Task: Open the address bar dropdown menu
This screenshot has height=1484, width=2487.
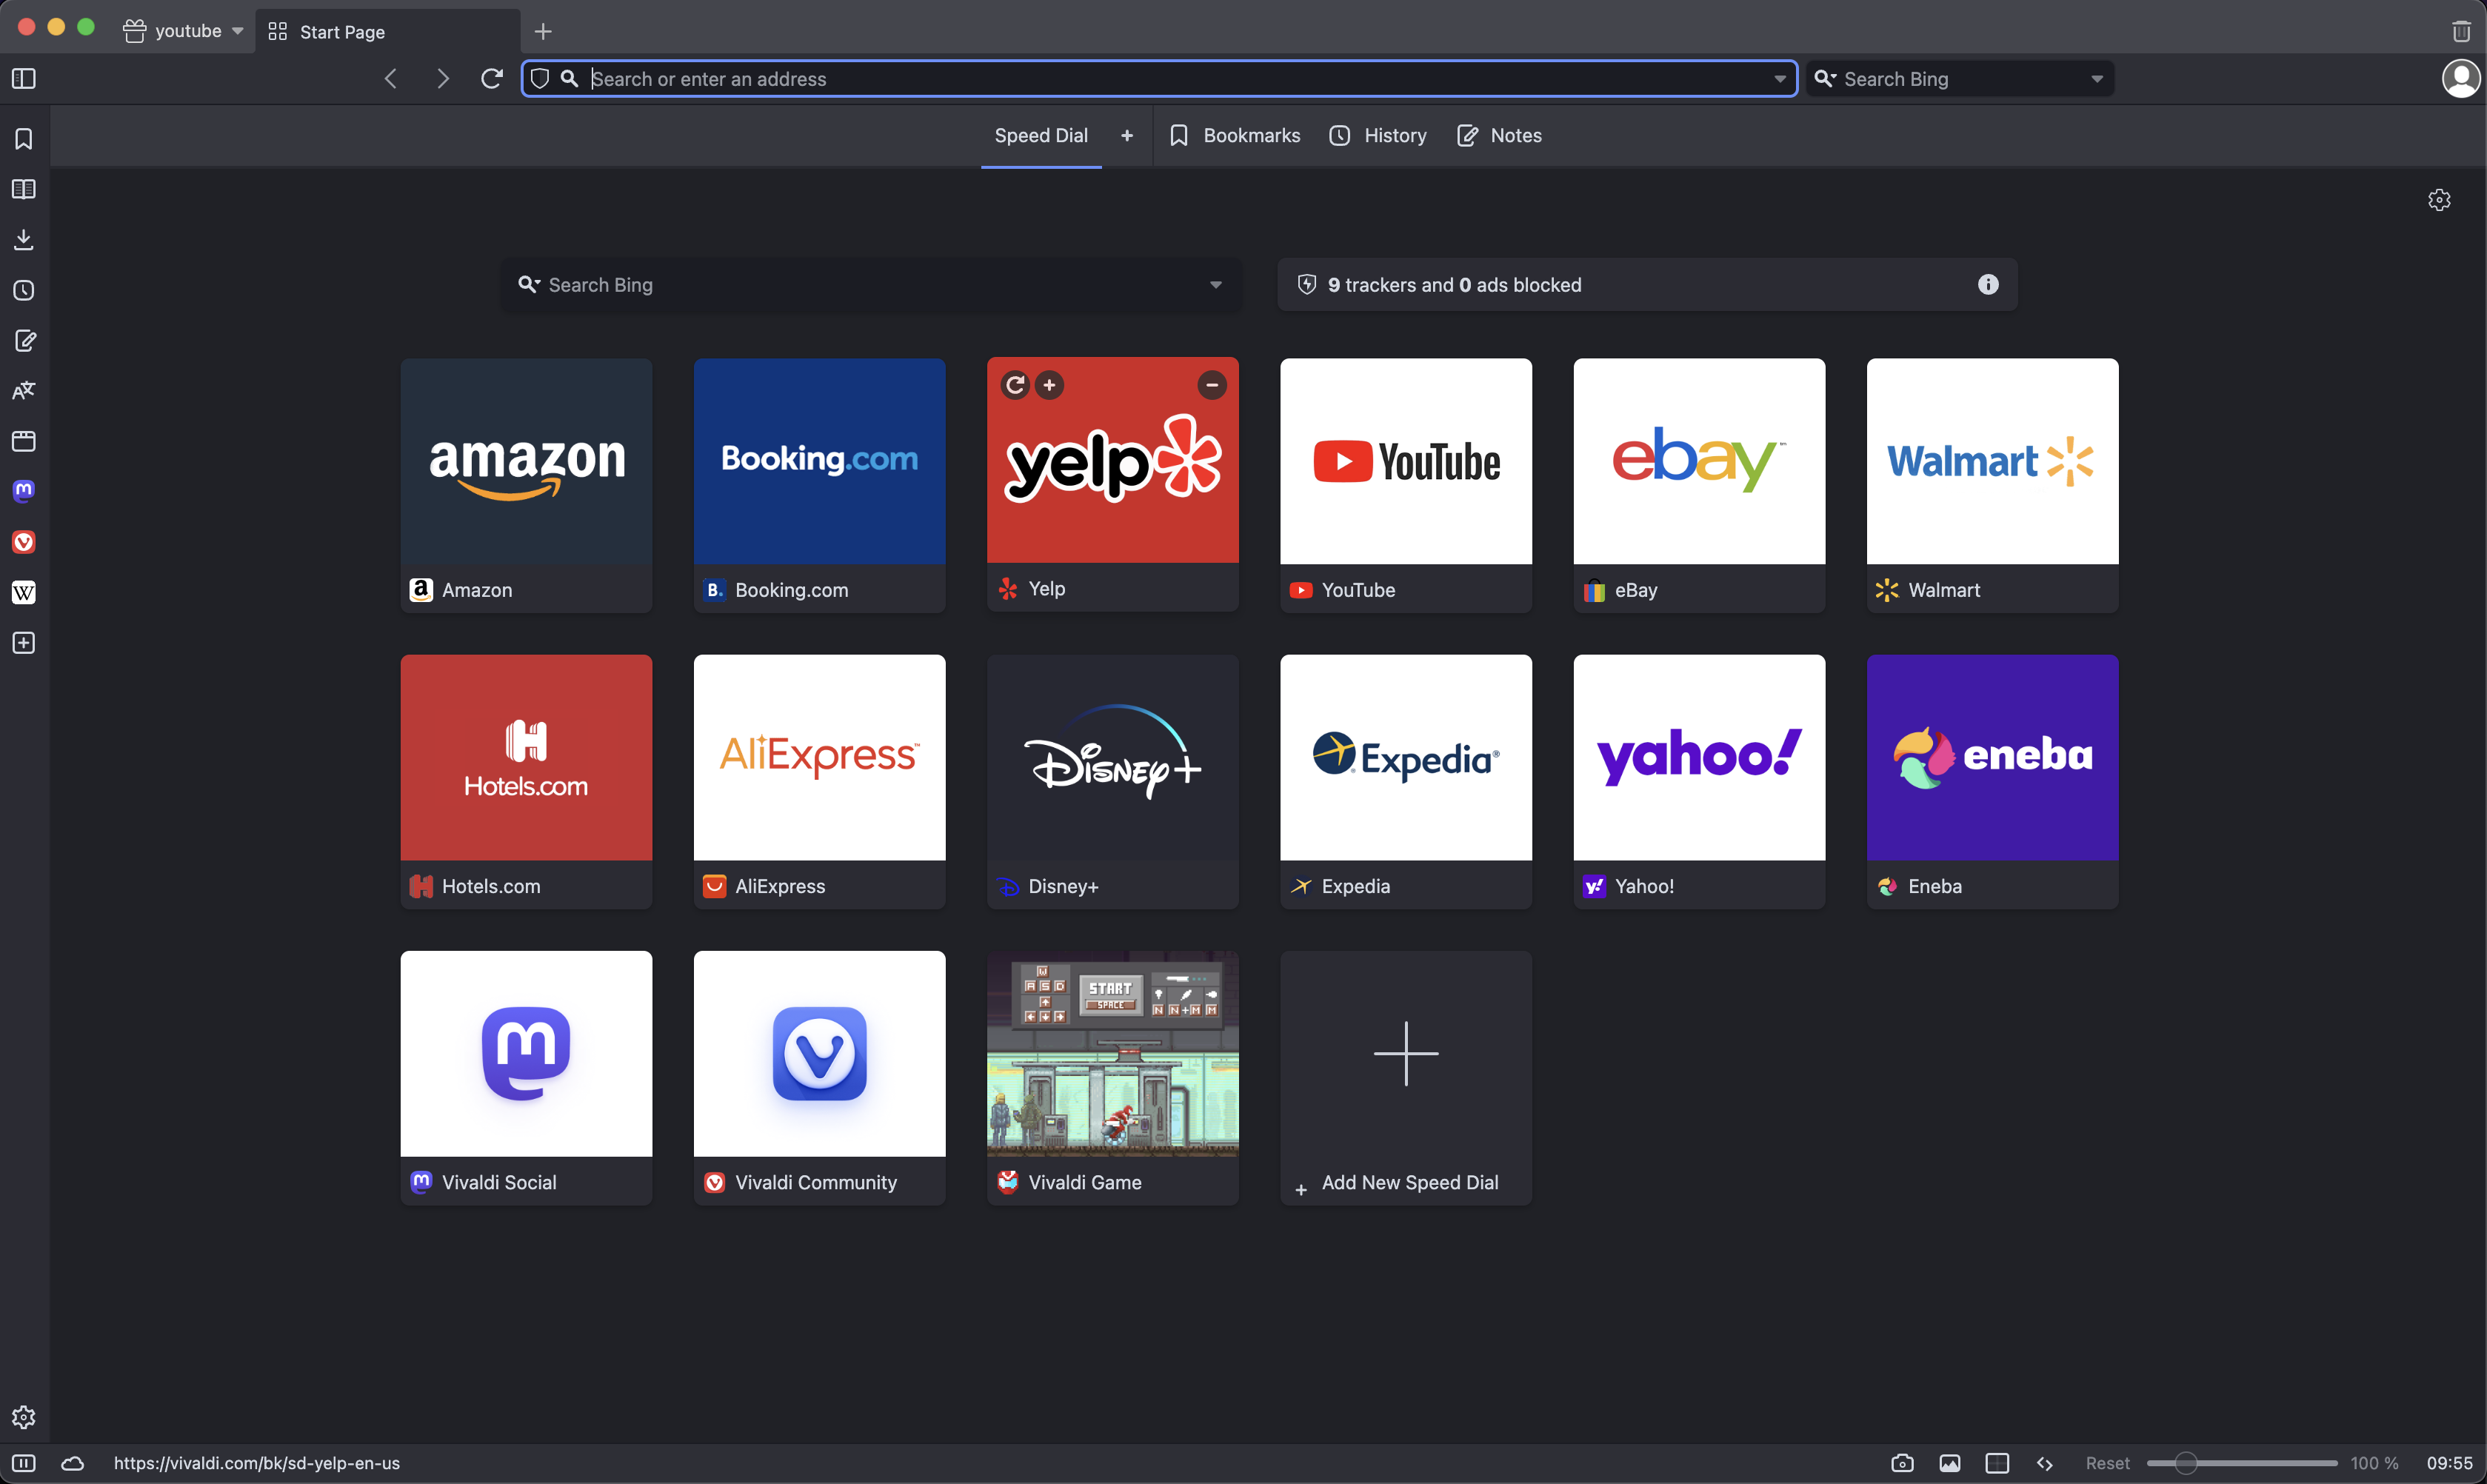Action: tap(1779, 78)
